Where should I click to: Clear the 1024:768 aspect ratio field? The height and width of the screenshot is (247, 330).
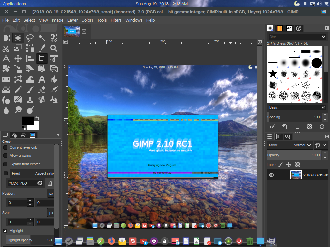coord(40,183)
